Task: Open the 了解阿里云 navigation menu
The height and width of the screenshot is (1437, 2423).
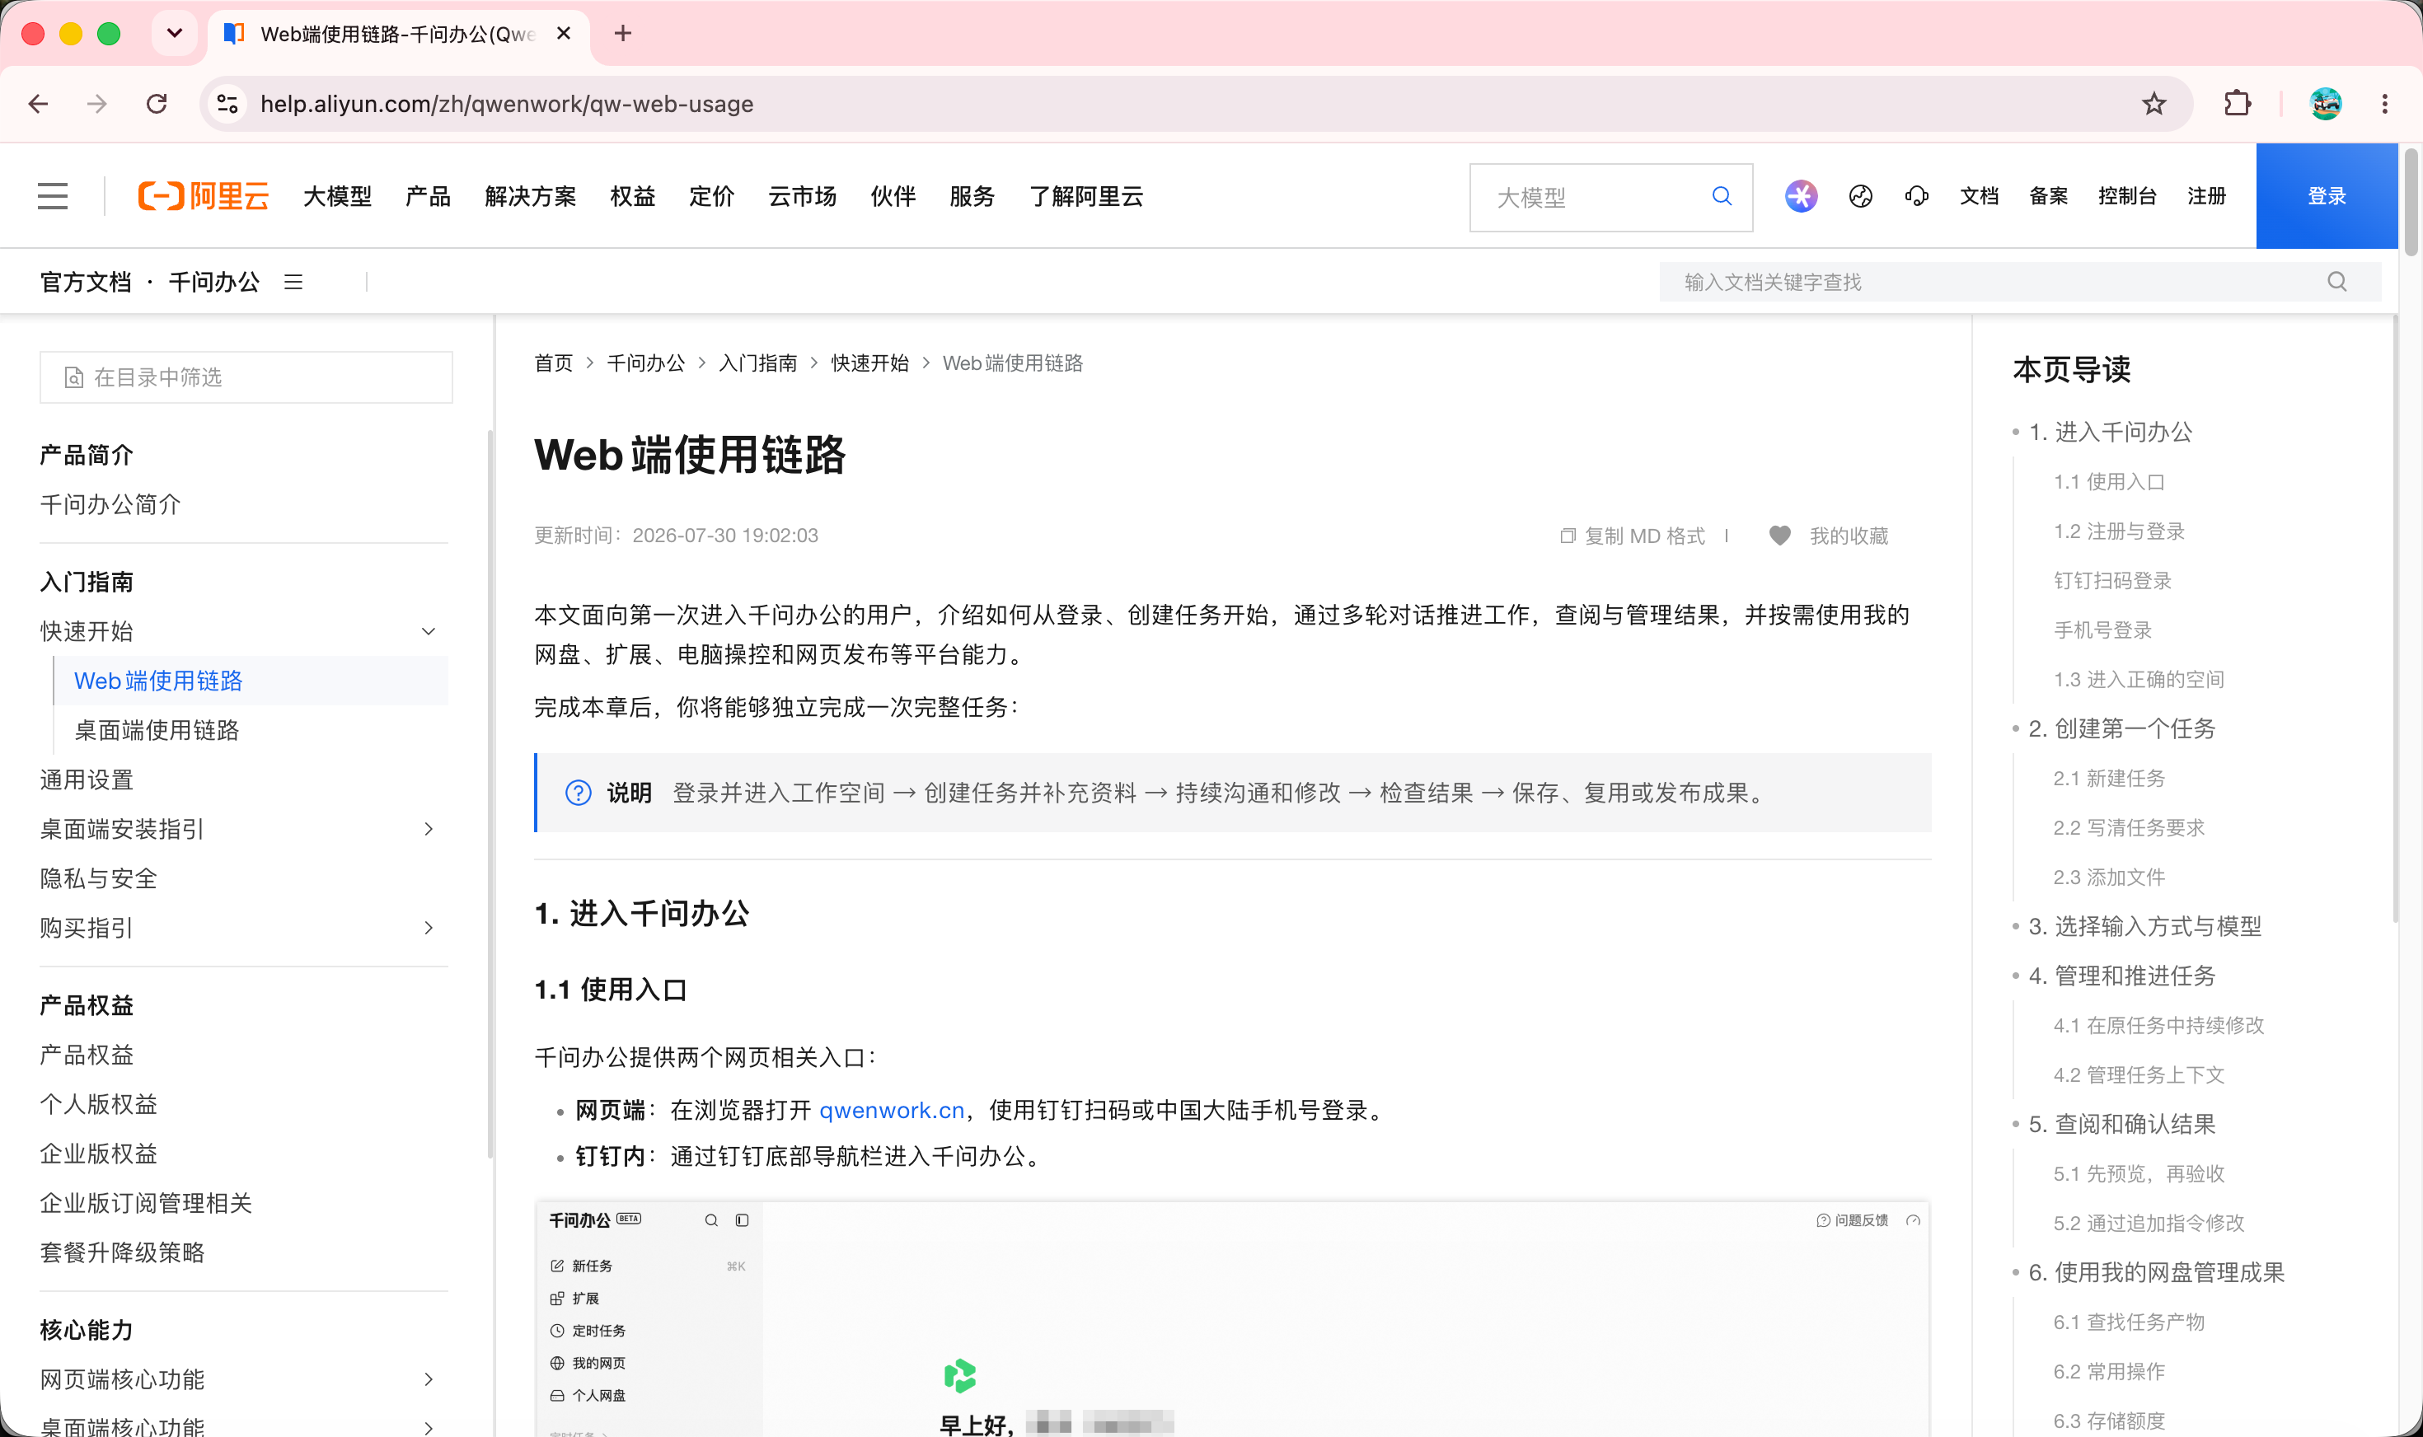Action: pyautogui.click(x=1085, y=197)
